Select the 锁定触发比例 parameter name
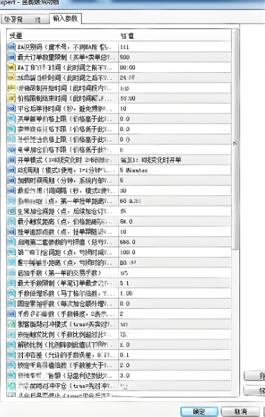The height and width of the screenshot is (417, 265). click(x=64, y=335)
